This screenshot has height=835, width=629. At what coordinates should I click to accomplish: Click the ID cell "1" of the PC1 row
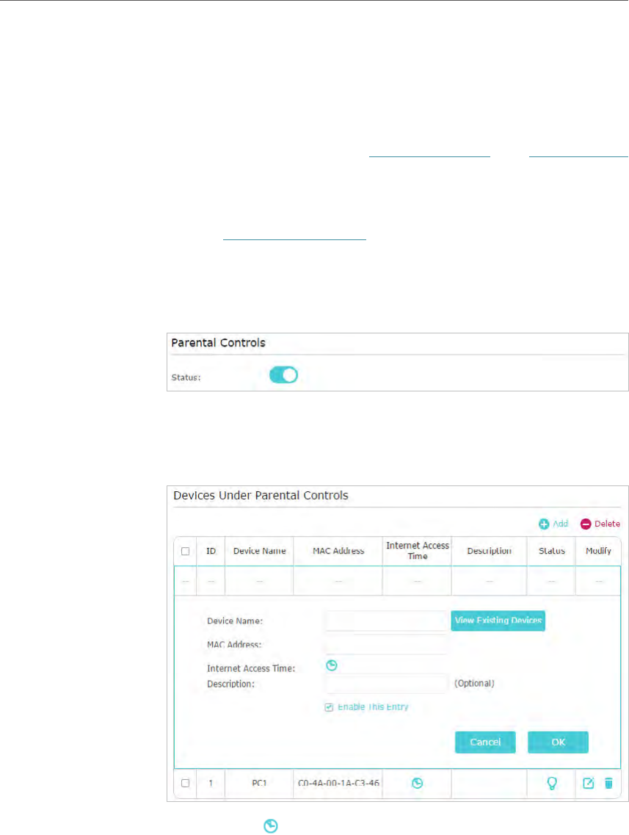211,784
